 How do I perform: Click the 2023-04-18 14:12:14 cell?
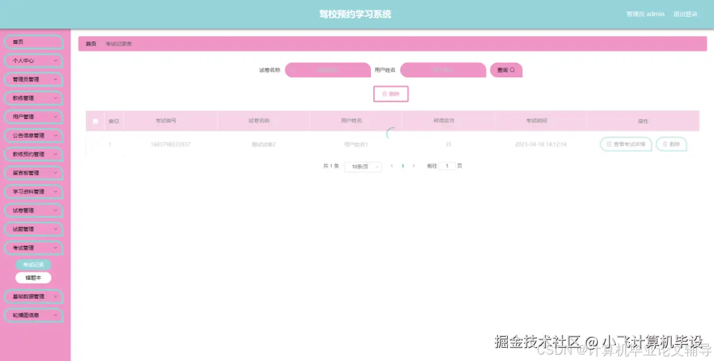(541, 144)
